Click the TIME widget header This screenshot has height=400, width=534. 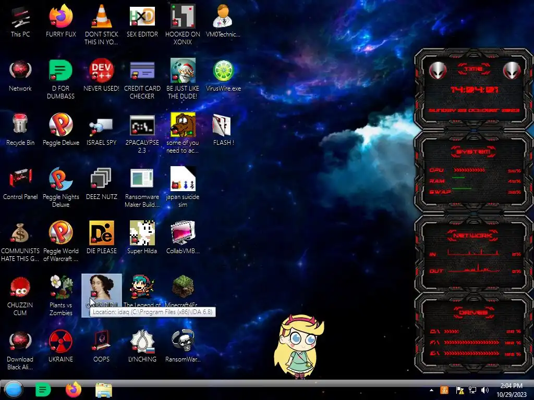(474, 69)
